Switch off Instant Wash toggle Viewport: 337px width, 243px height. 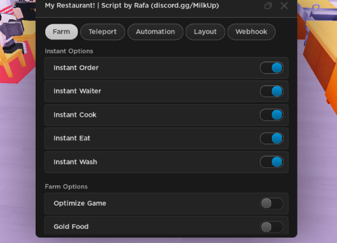click(271, 162)
